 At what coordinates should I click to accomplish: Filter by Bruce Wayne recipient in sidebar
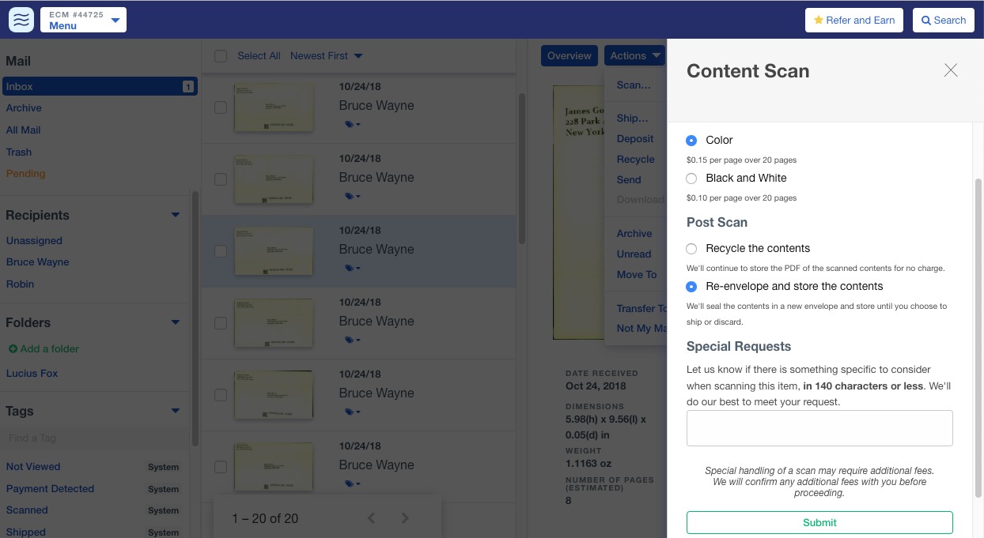(x=37, y=261)
